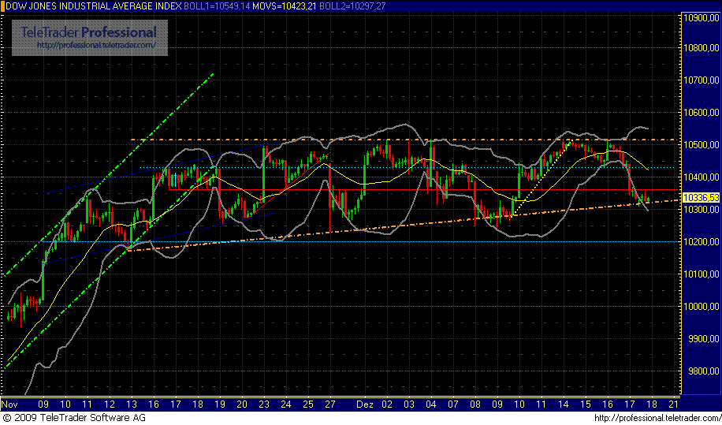This screenshot has width=722, height=425.
Task: Click the 9800,00 price axis label
Action: 704,371
